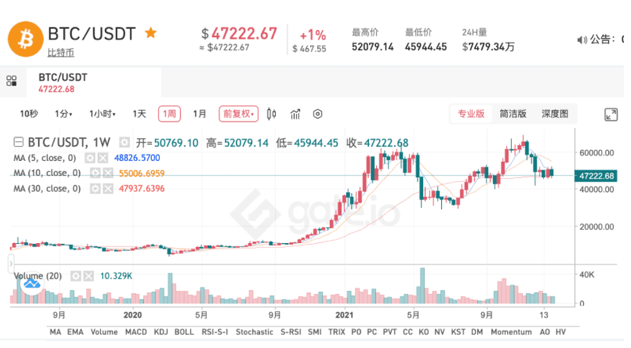Add the SMI indicator
Viewport: 631px width, 348px height.
tap(315, 332)
